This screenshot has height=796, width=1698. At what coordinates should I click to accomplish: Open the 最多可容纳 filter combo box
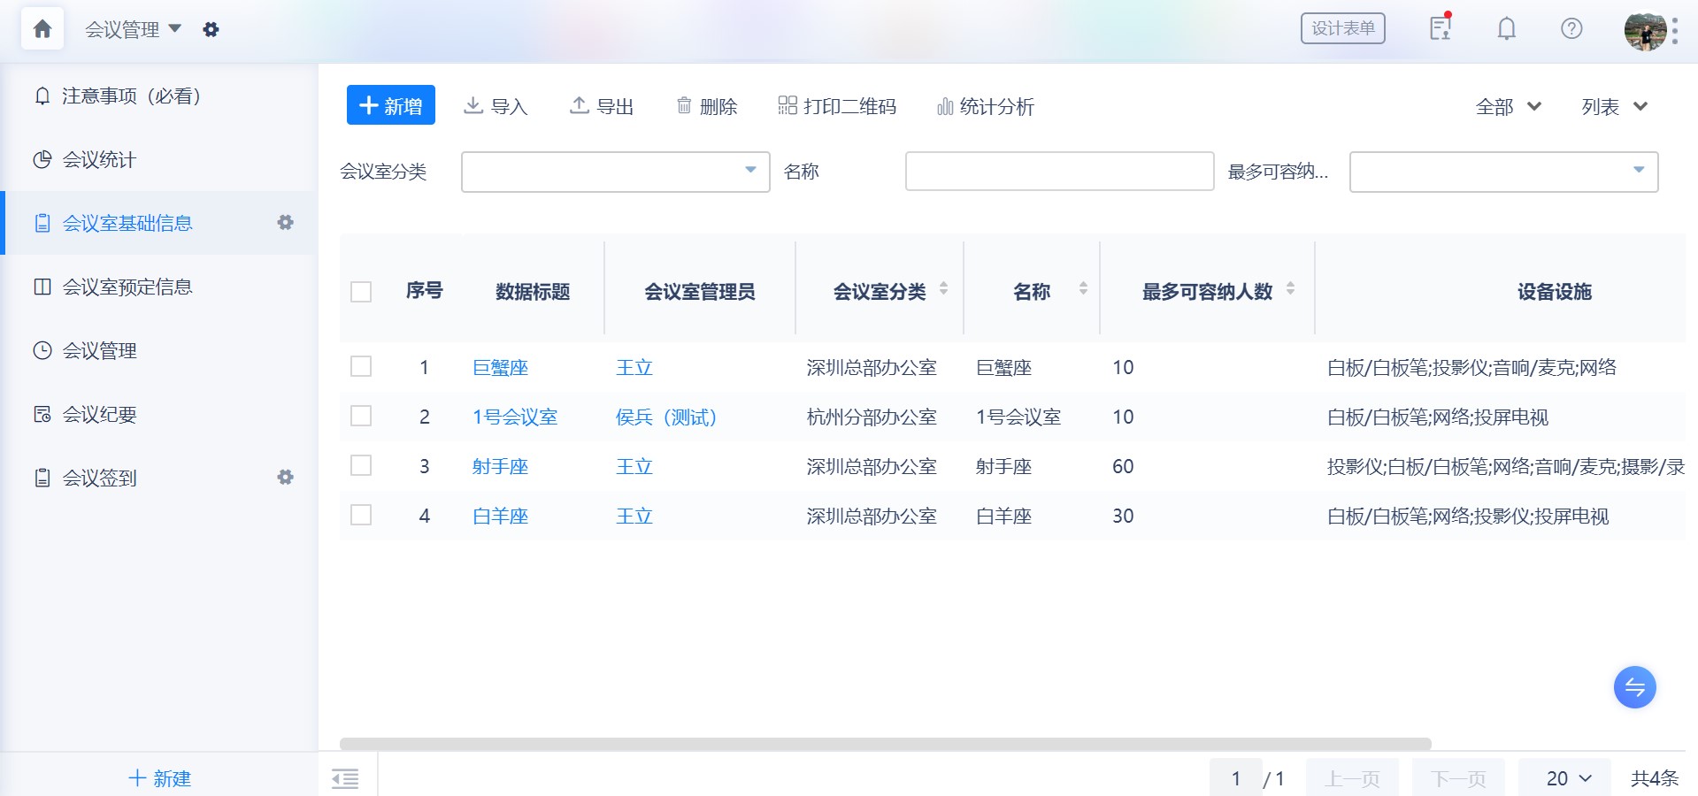click(1504, 172)
